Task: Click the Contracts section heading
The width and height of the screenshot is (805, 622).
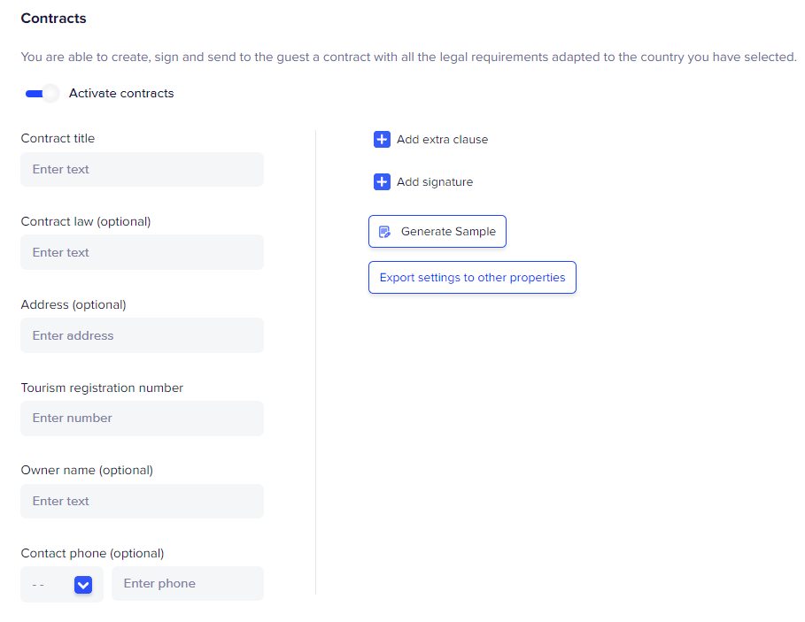Action: click(53, 19)
